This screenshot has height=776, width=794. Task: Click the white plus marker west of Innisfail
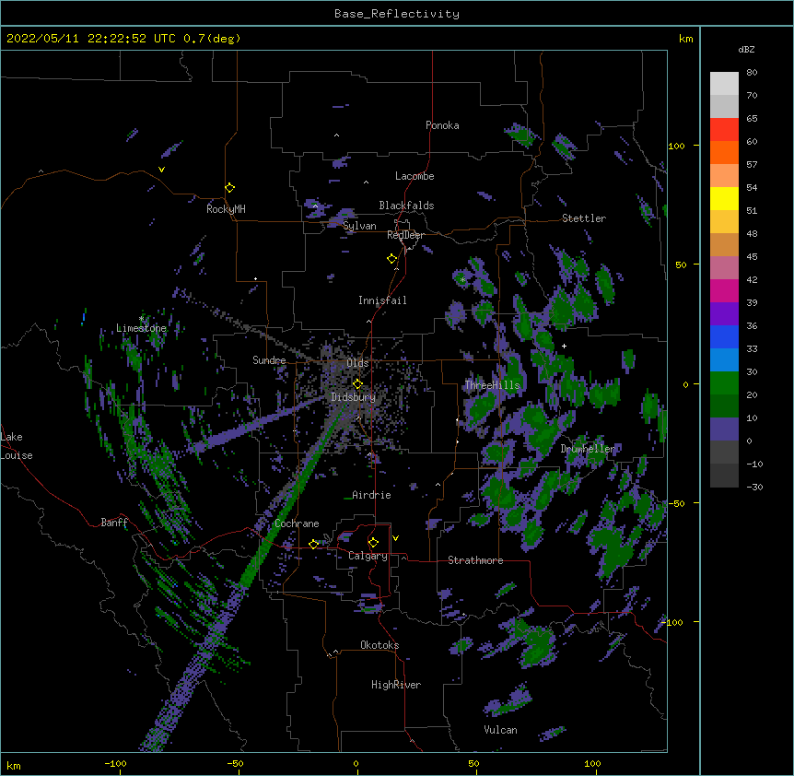pos(256,278)
